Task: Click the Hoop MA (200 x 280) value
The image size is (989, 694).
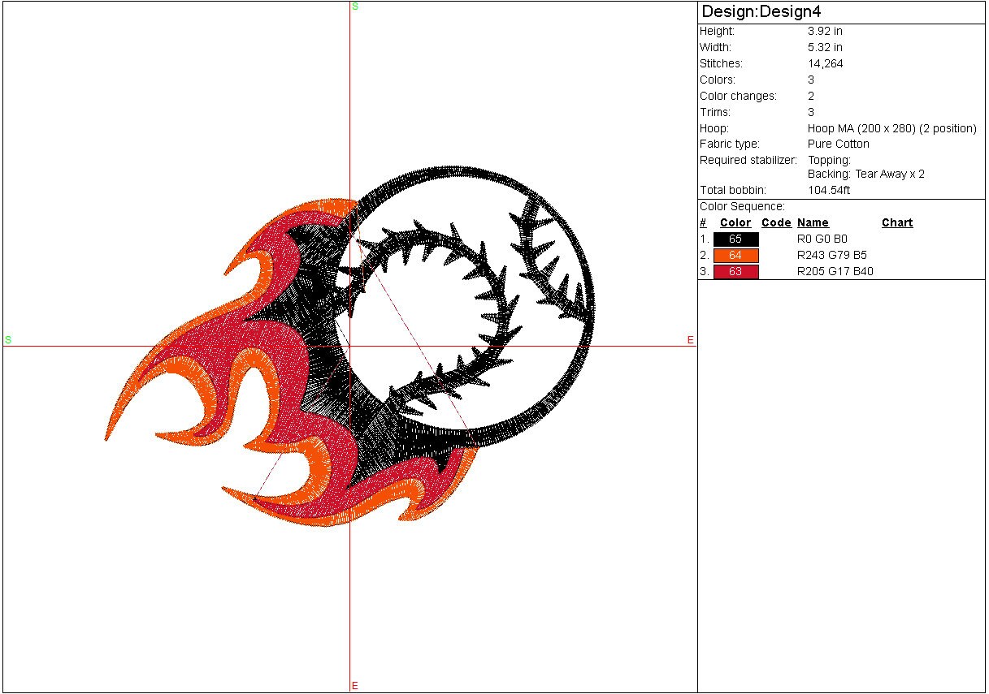Action: click(x=891, y=128)
